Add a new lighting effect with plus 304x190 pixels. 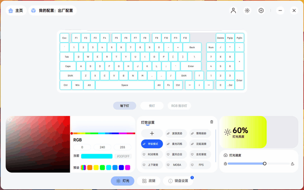[152, 133]
